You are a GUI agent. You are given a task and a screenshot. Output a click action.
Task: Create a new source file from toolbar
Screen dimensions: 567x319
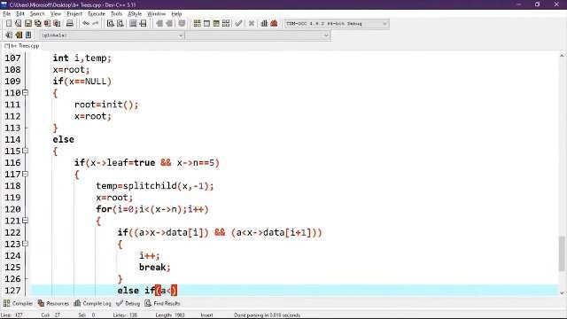click(x=9, y=24)
